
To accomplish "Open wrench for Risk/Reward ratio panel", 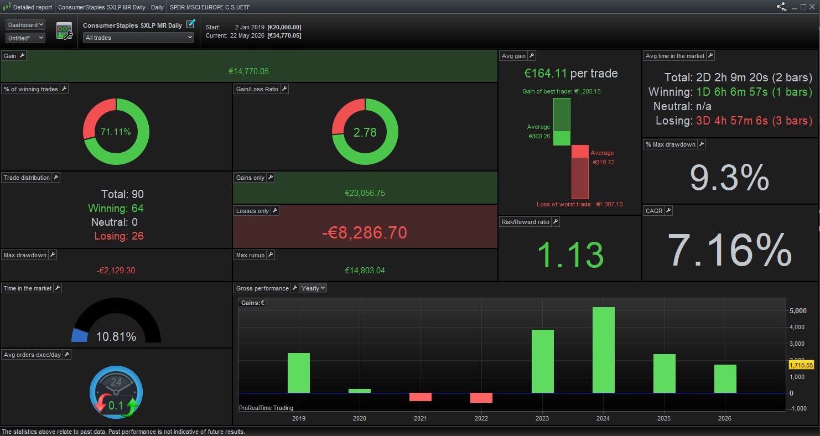I will 556,222.
